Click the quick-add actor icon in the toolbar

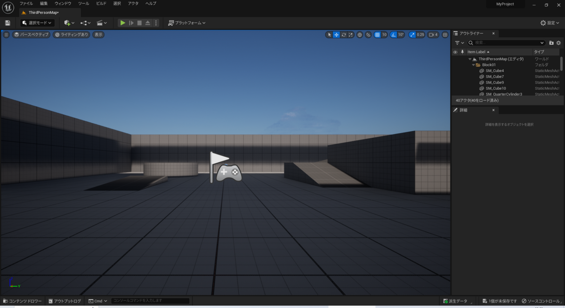[x=68, y=23]
